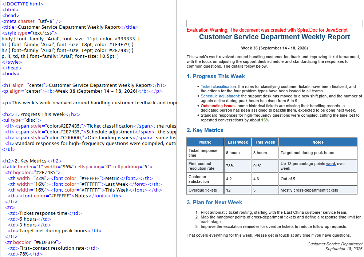Click the 'Metric' table header cell
Image resolution: width=364 pixels, height=257 pixels.
(x=205, y=142)
